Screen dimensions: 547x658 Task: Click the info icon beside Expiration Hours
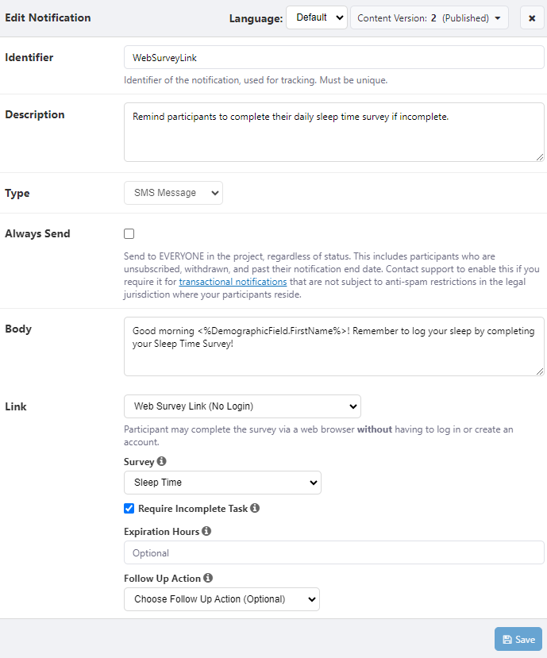point(206,531)
